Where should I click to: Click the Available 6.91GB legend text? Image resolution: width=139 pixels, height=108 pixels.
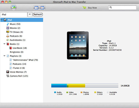tap(113, 93)
